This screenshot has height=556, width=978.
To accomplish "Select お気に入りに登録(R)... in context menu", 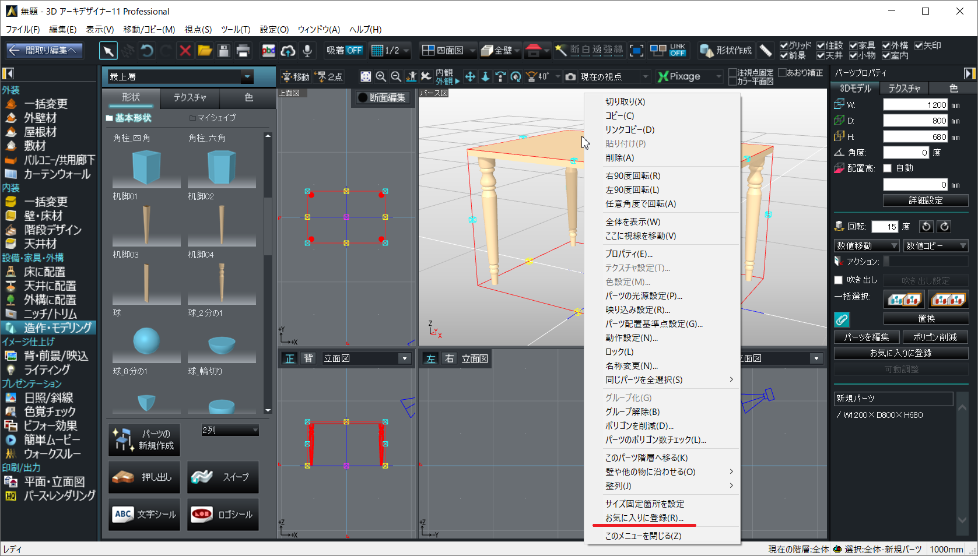I will [644, 518].
